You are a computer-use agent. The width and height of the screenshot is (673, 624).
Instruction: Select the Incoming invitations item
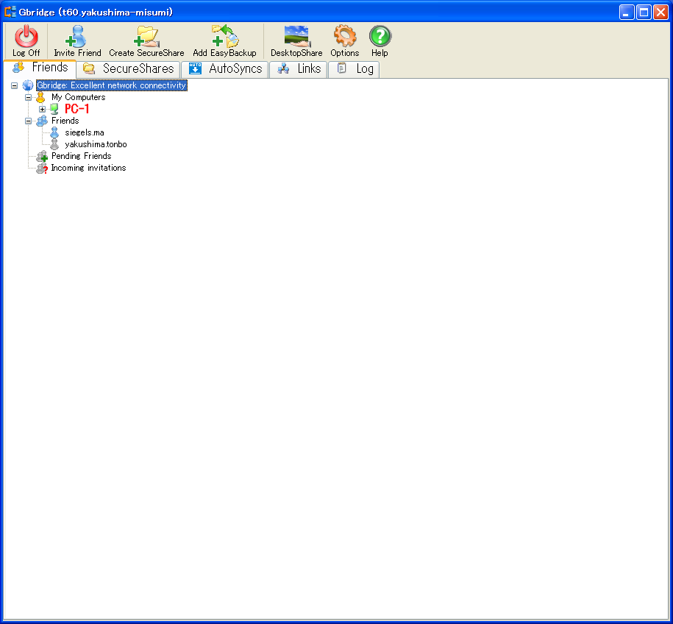[88, 168]
